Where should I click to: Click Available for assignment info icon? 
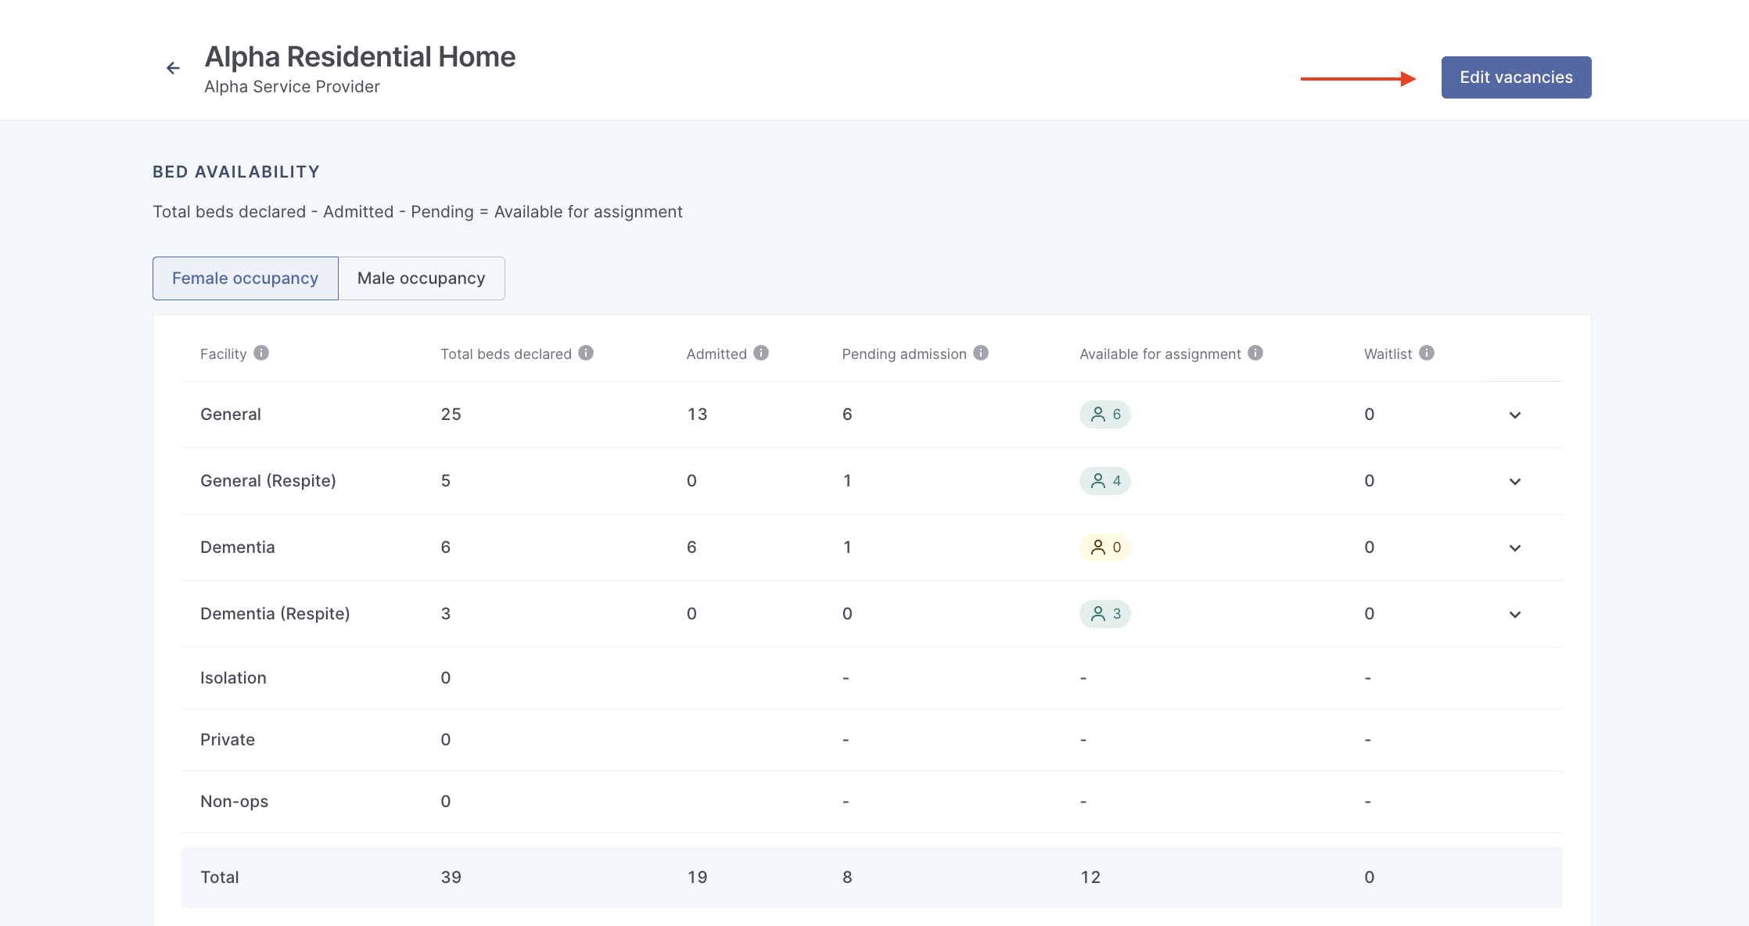tap(1255, 353)
